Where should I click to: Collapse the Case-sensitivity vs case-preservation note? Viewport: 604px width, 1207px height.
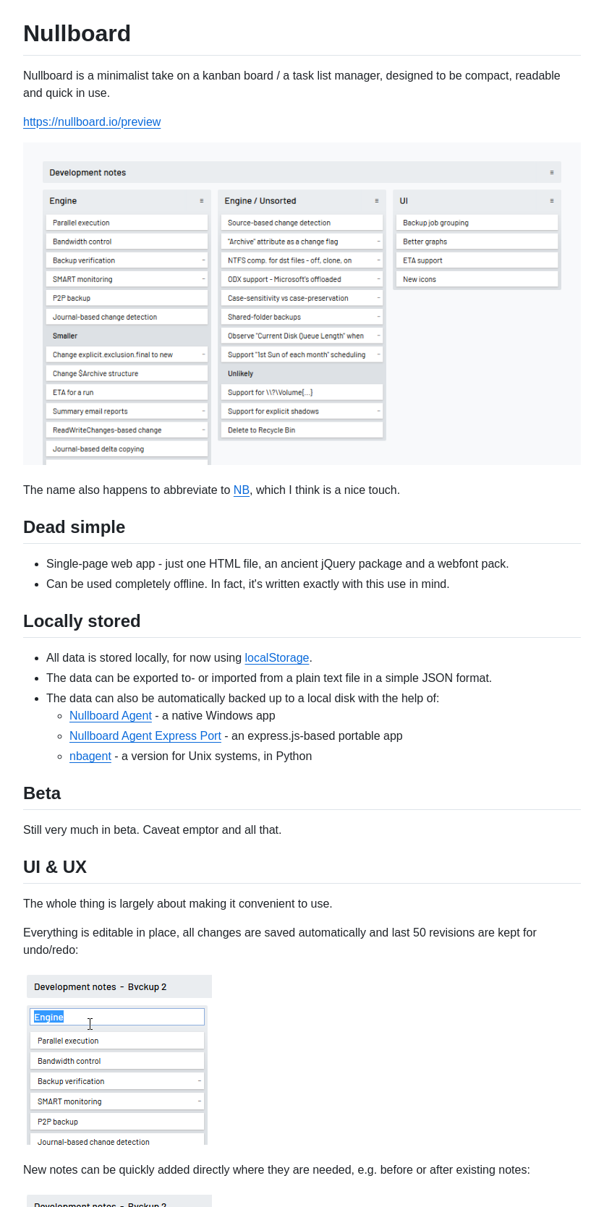(x=378, y=297)
